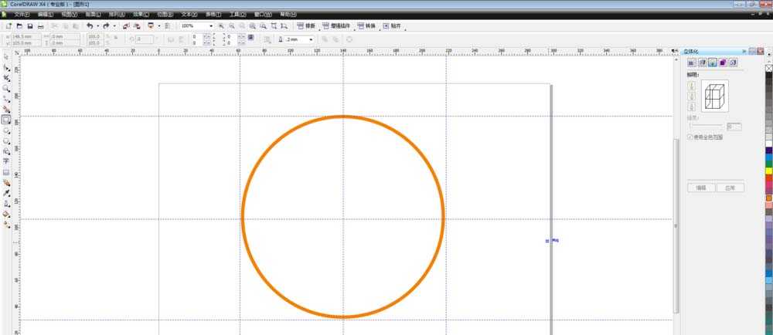Open the extrude color tab icon

coord(722,63)
